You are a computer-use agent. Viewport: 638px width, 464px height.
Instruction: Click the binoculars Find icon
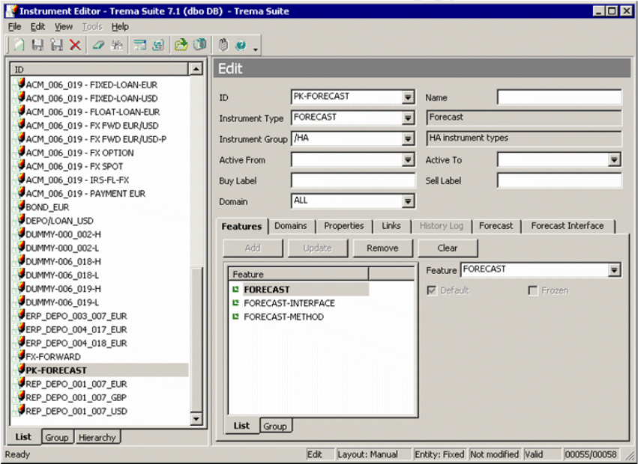click(118, 46)
